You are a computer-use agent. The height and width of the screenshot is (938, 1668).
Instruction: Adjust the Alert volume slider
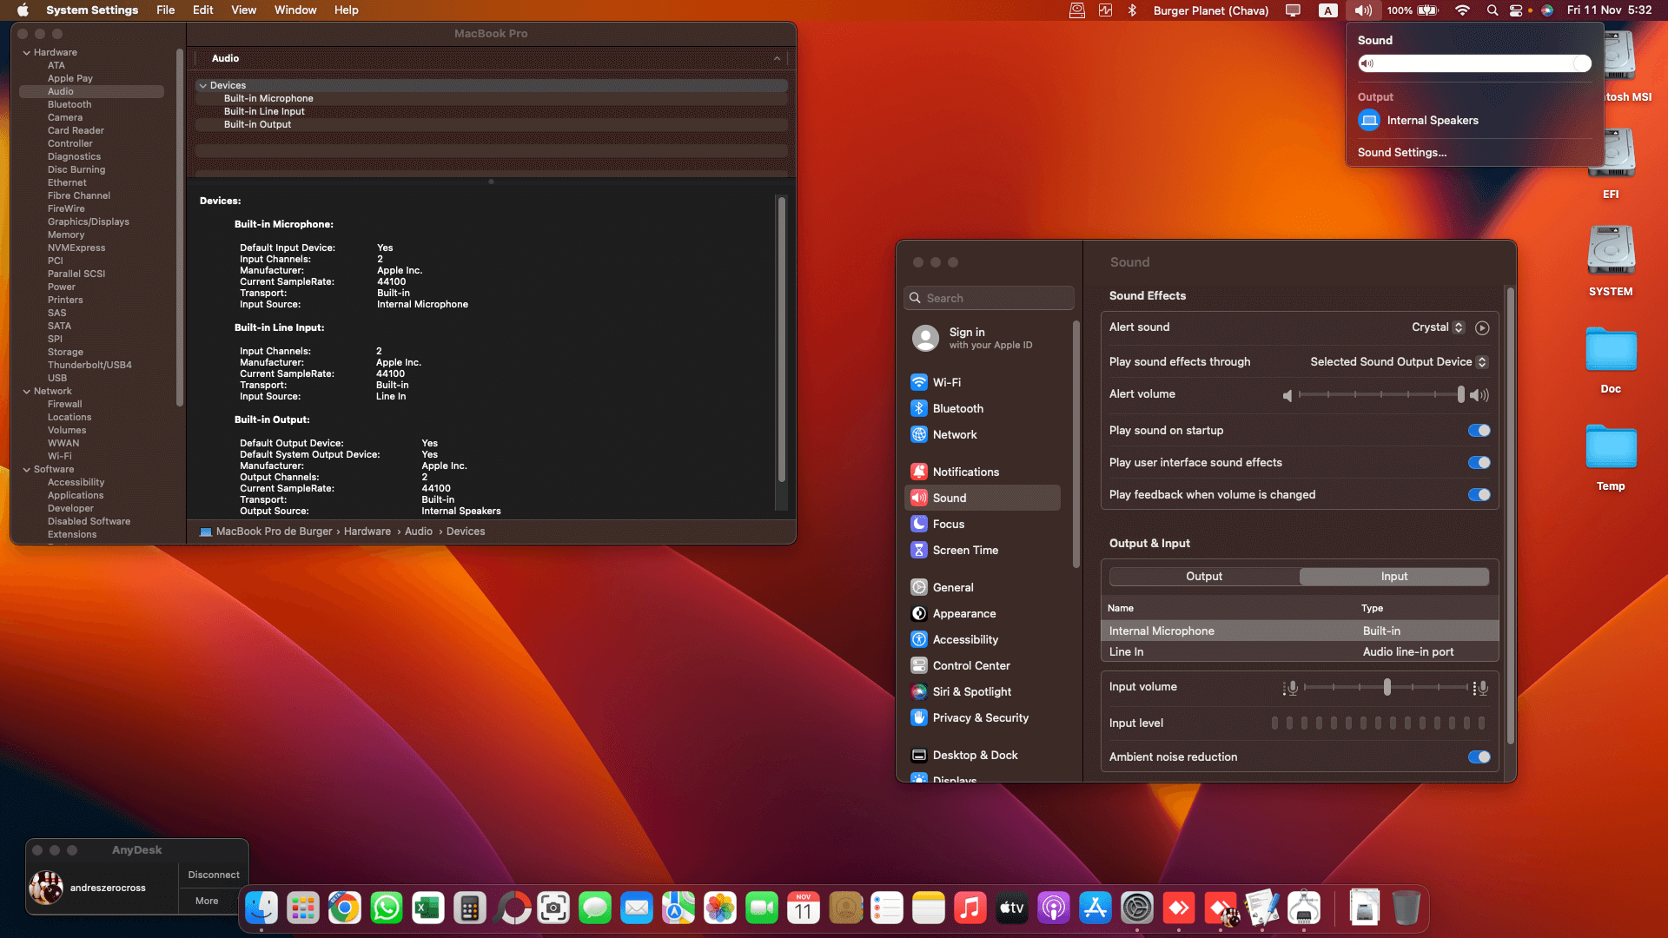(x=1381, y=395)
